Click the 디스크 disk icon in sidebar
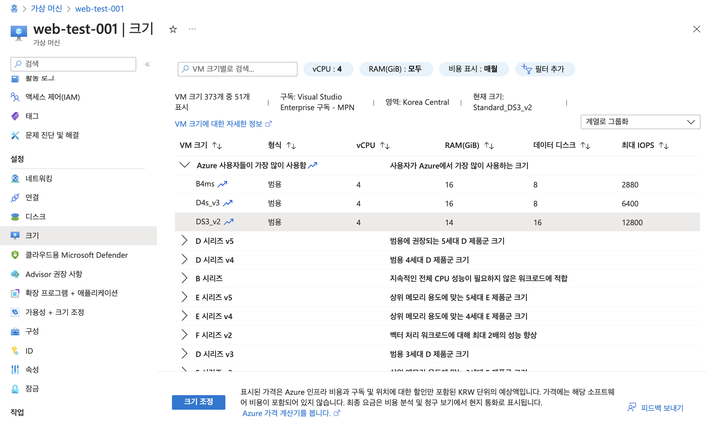The width and height of the screenshot is (707, 422). tap(15, 217)
